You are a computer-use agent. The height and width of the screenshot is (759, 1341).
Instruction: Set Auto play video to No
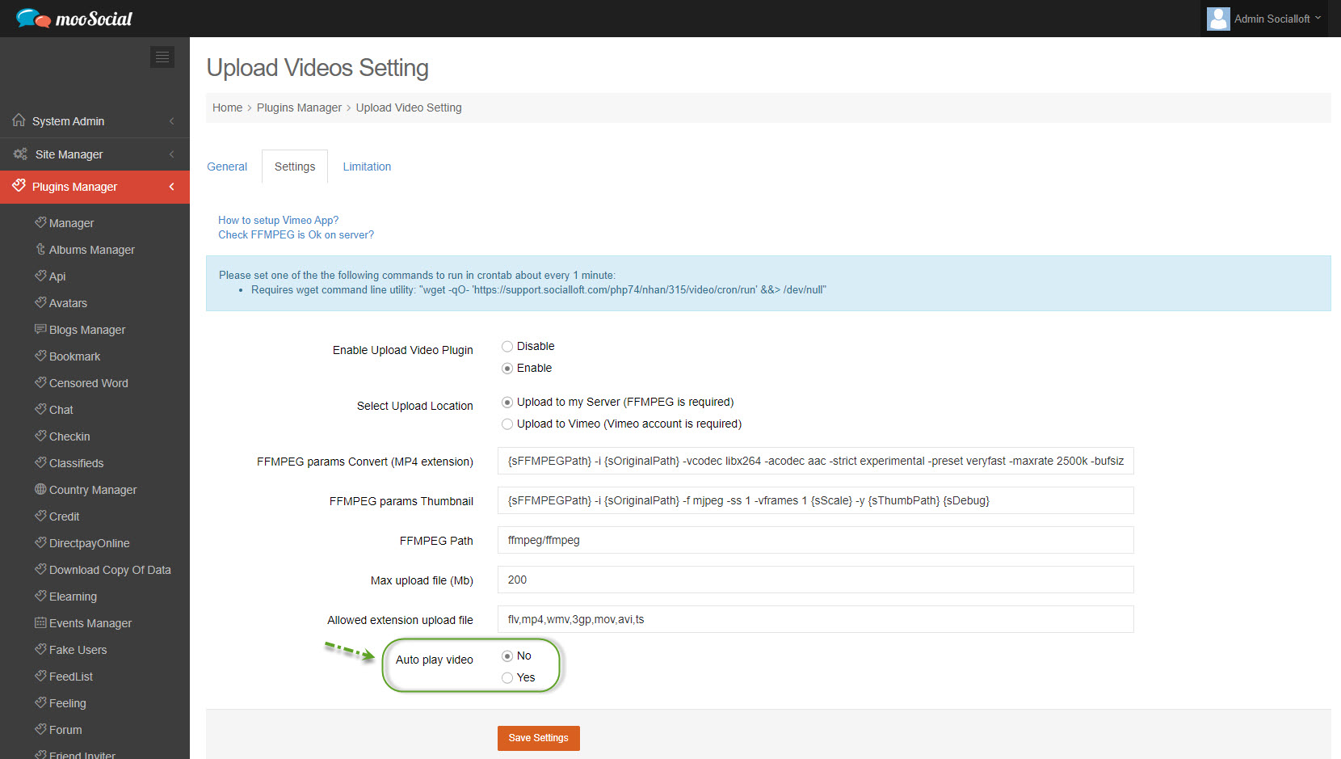507,656
